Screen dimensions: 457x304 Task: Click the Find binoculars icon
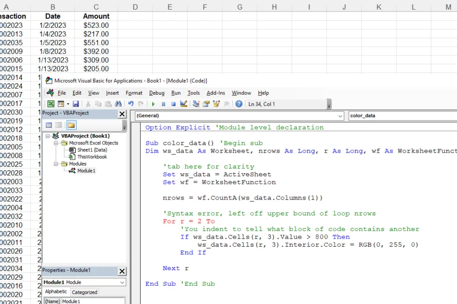click(x=118, y=104)
